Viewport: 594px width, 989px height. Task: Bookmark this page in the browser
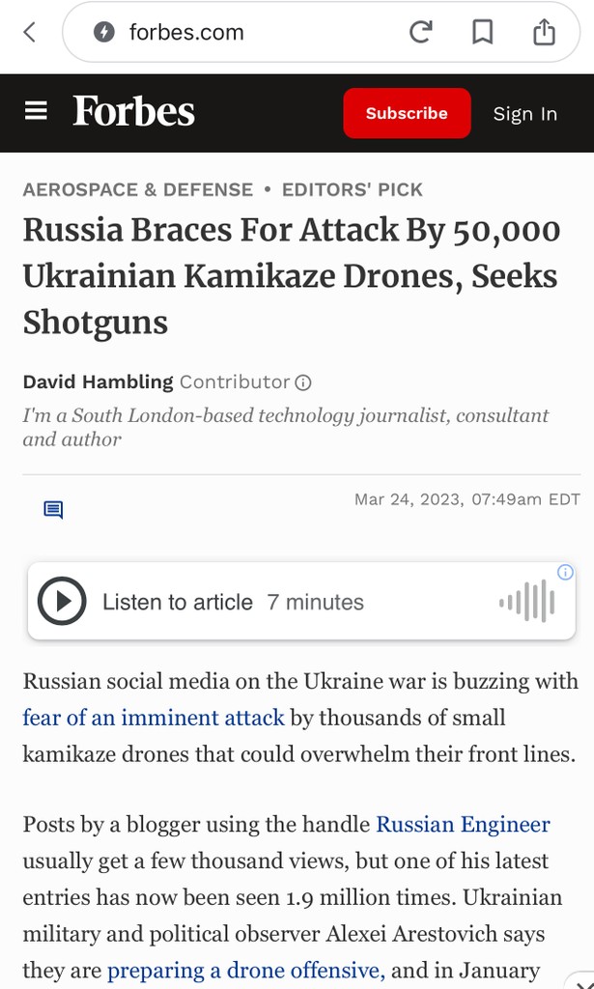pos(482,33)
